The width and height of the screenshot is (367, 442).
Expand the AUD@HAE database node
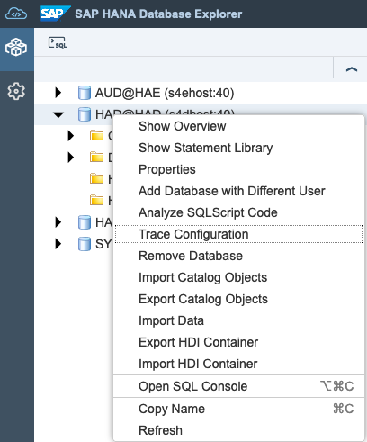(58, 93)
